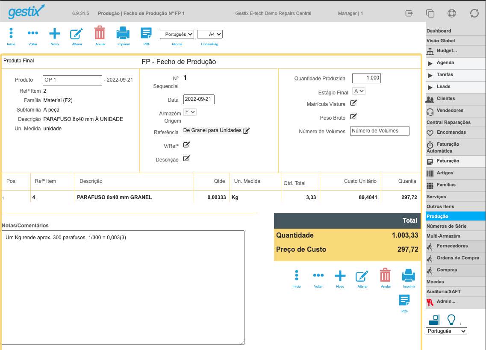Click the Quantidade Produzida field

tap(366, 78)
